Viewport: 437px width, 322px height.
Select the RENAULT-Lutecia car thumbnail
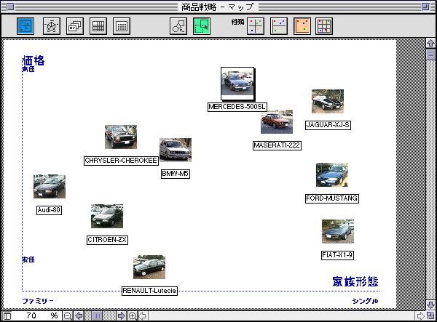[x=149, y=267]
